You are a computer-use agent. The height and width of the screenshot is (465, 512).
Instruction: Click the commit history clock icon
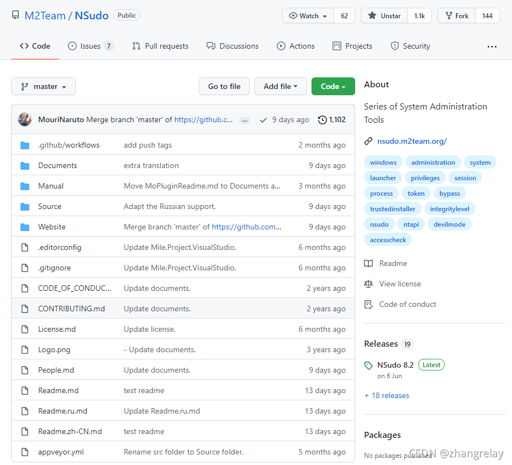pyautogui.click(x=322, y=120)
